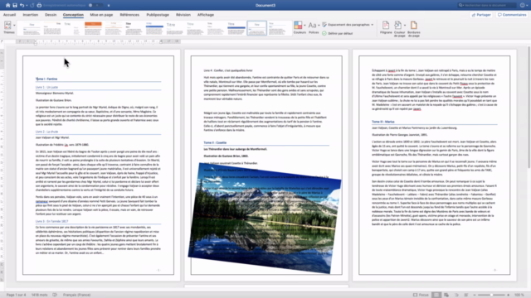531x298 pixels.
Task: Enable Focus mode in status bar
Action: point(421,295)
